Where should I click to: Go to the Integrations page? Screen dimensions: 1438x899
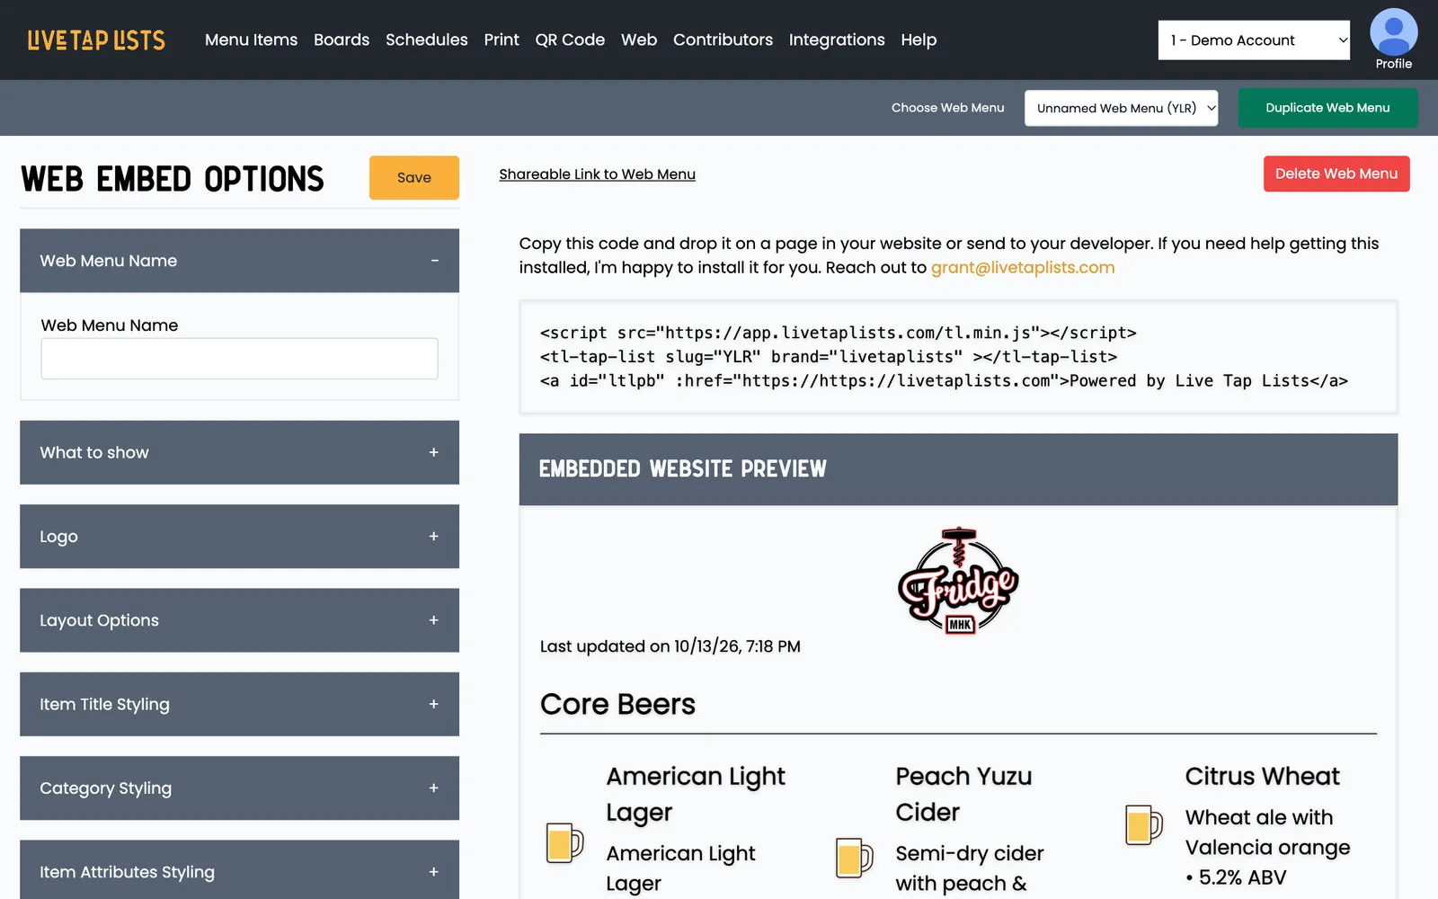click(837, 40)
